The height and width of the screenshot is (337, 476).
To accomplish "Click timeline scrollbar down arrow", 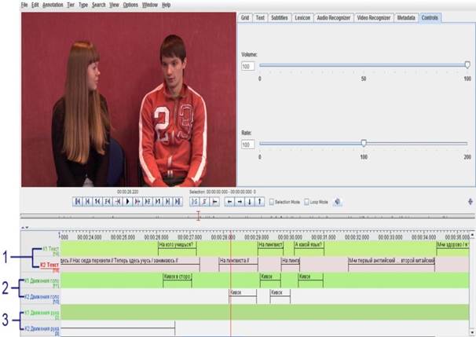I will [472, 332].
